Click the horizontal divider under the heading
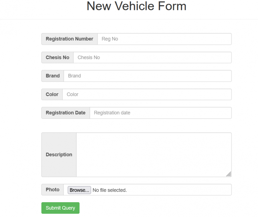 129,19
